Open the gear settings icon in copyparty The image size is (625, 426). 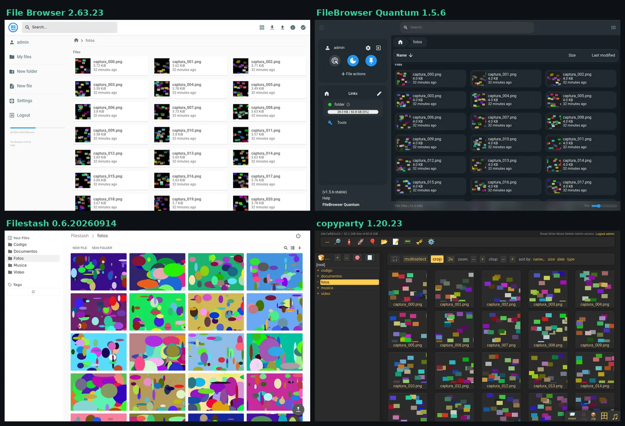tap(431, 242)
